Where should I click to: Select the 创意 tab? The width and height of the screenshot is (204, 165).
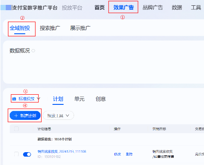coord(101,99)
